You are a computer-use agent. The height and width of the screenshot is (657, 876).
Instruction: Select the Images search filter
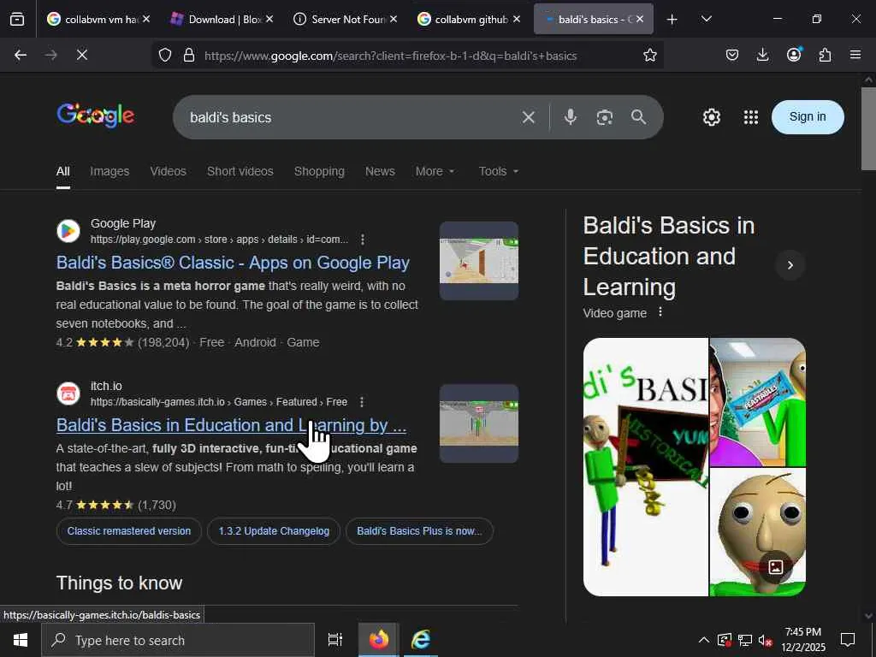click(109, 171)
